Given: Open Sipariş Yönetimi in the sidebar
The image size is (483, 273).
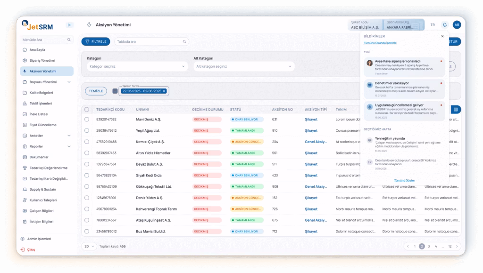Looking at the screenshot, I should tap(42, 61).
